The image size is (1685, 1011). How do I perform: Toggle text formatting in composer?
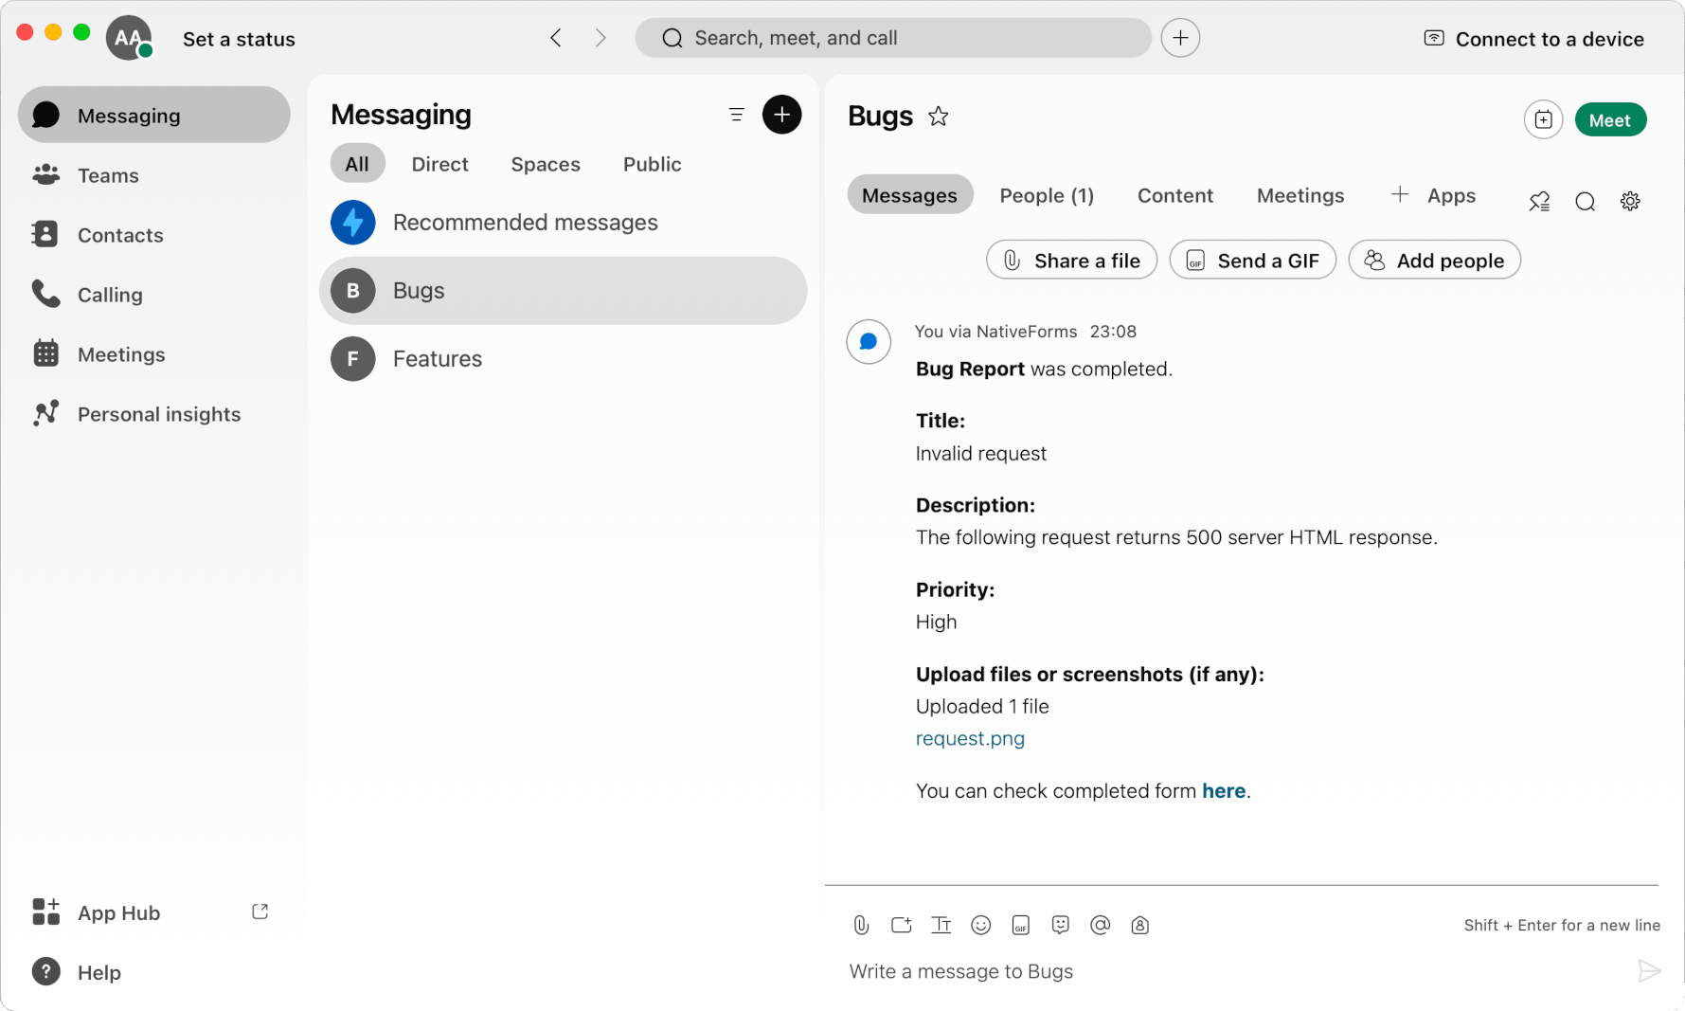click(941, 925)
